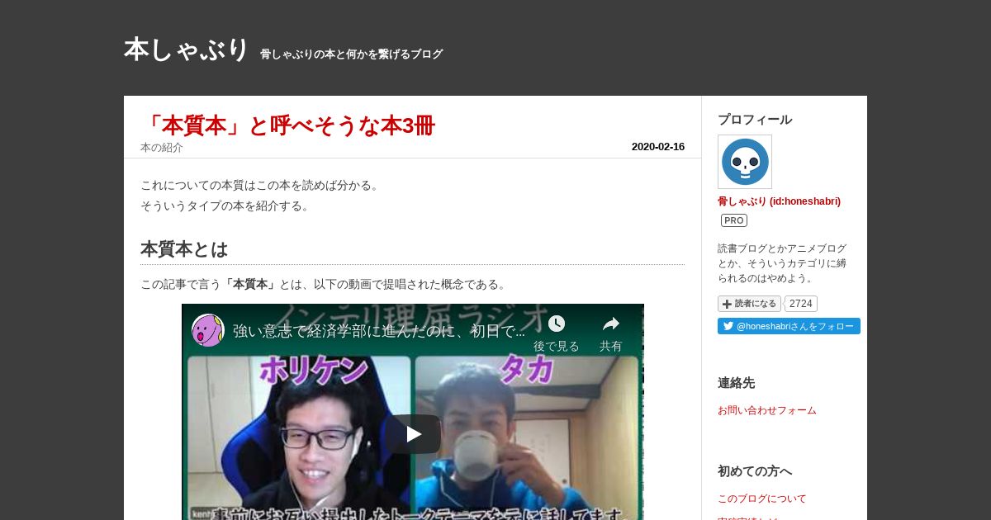Click the reader count 2724
Viewport: 991px width, 520px height.
coord(801,304)
